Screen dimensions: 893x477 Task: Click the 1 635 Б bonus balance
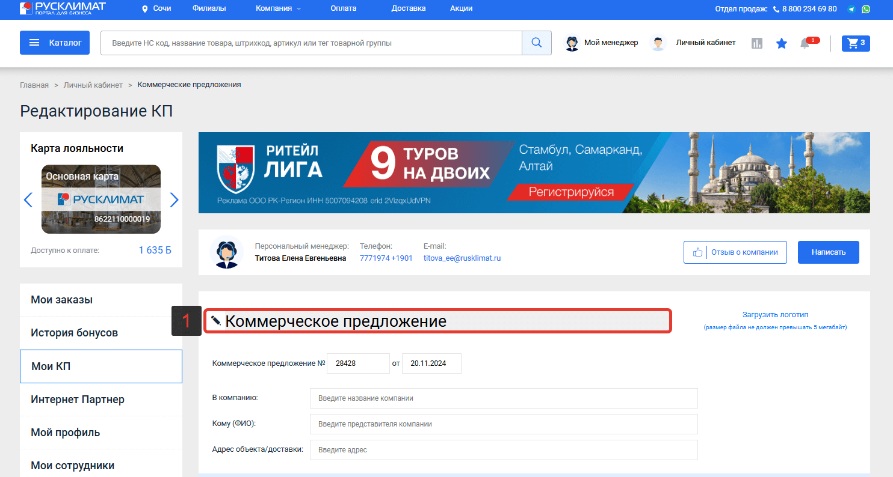click(155, 250)
